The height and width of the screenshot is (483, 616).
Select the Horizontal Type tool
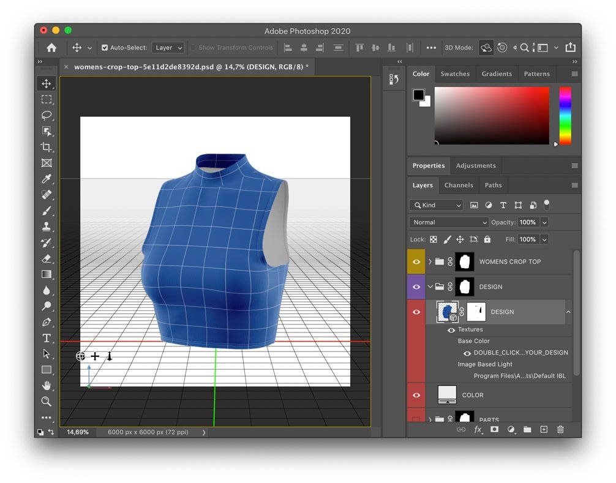pyautogui.click(x=47, y=338)
